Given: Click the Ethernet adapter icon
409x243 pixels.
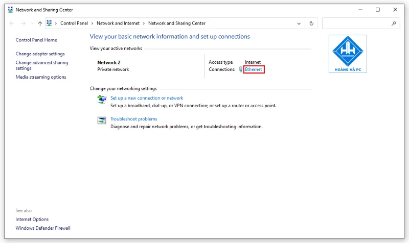Looking at the screenshot, I should point(241,69).
